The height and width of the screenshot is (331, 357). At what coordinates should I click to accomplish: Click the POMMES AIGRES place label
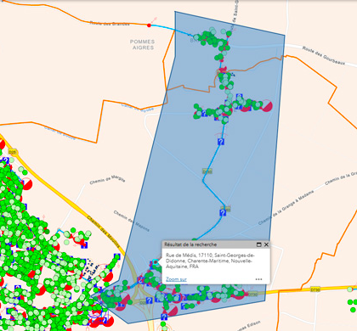(143, 45)
